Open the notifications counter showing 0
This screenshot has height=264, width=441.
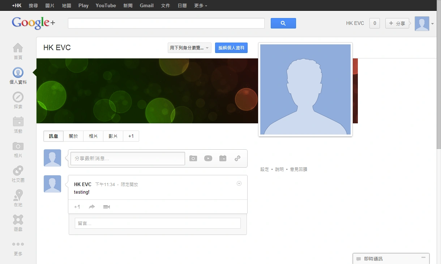374,23
